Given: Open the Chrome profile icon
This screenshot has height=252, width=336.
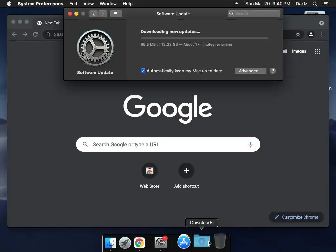Looking at the screenshot, I should (x=311, y=34).
